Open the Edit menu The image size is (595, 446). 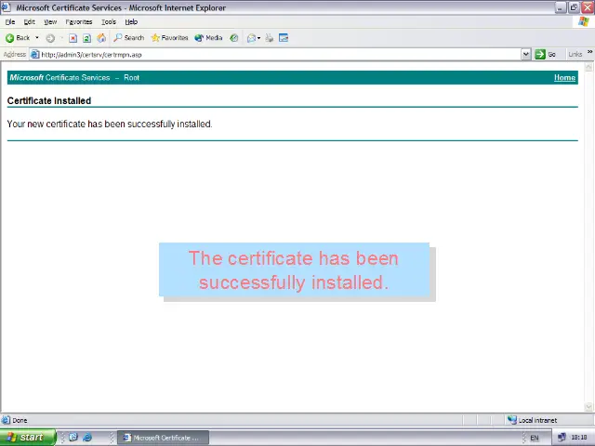tap(29, 22)
